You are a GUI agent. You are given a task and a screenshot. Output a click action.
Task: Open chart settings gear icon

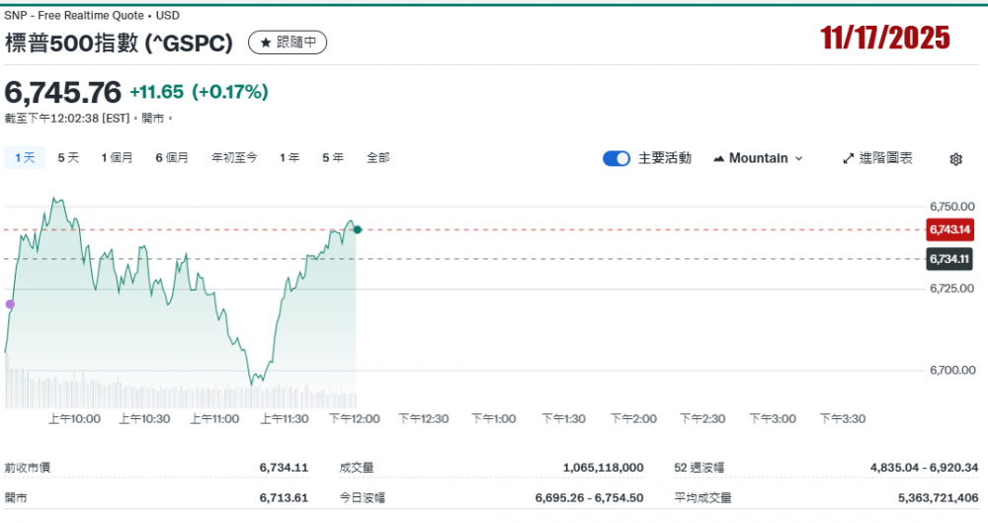[955, 159]
